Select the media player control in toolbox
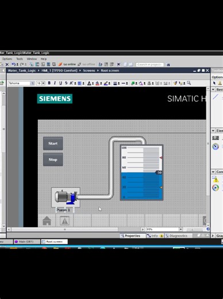The image size is (223, 299). [216, 187]
